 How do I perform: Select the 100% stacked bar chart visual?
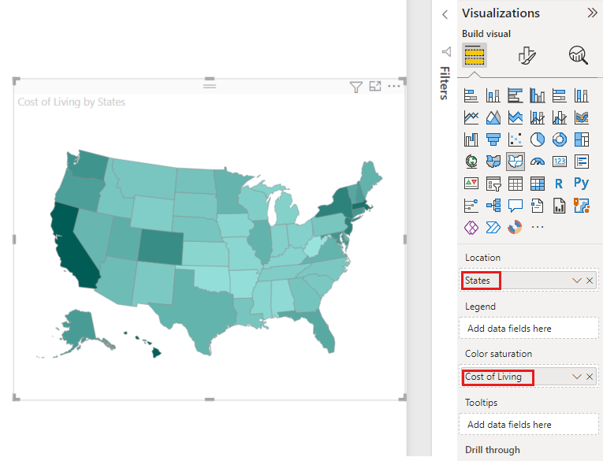tap(560, 95)
